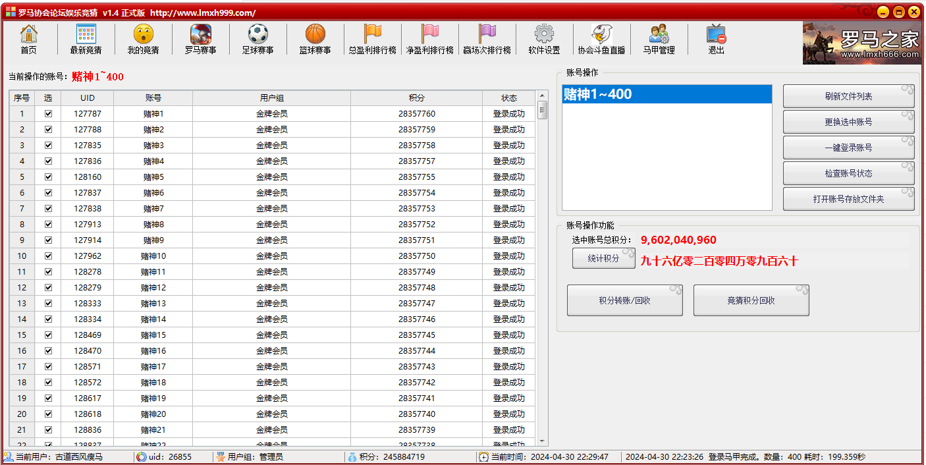926x465 pixels.
Task: Select 赌神1~400 in account file list
Action: (x=666, y=94)
